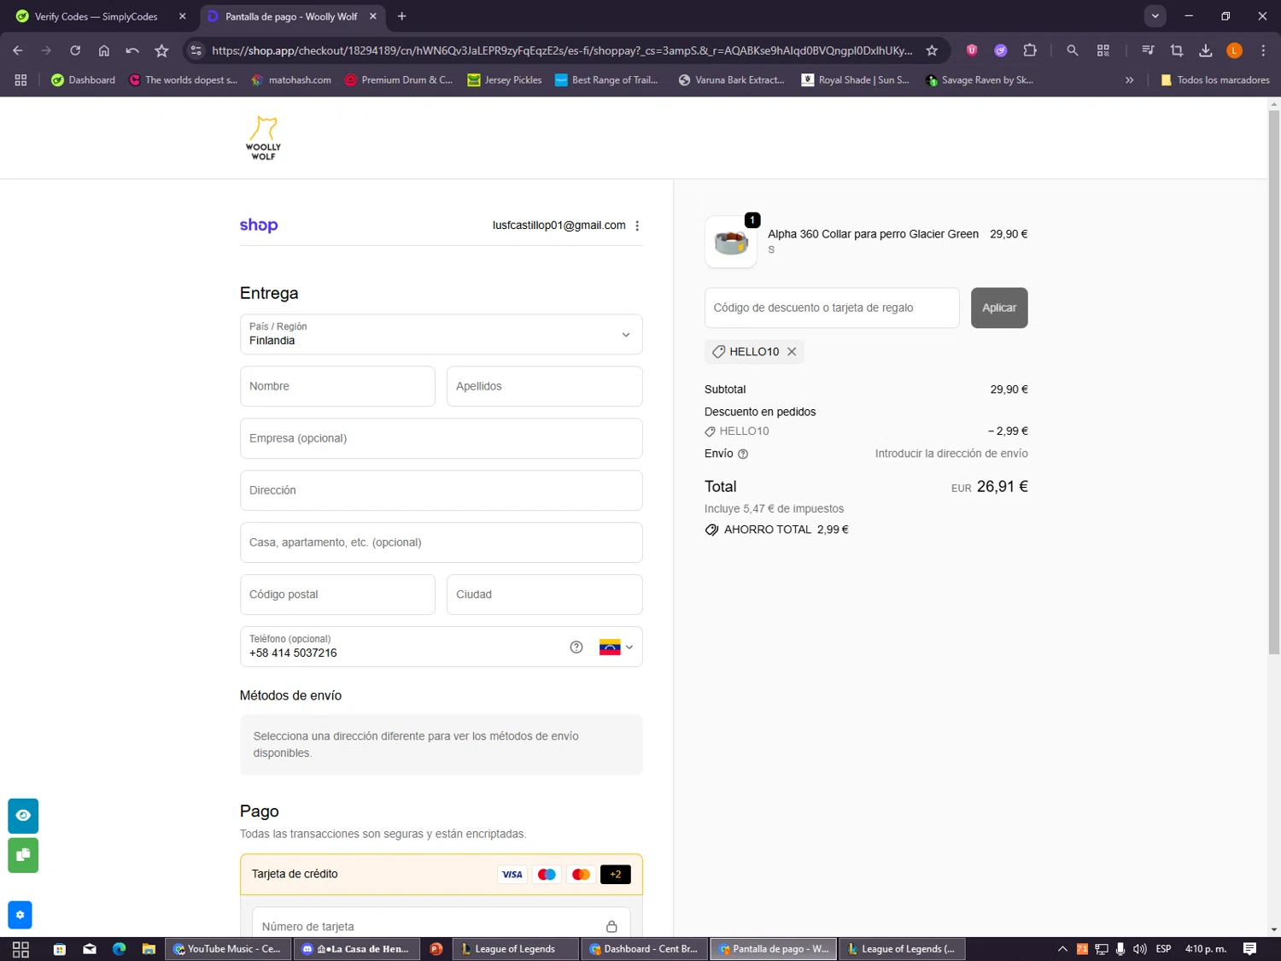Click the shipping info help icon
The width and height of the screenshot is (1281, 961).
[743, 454]
